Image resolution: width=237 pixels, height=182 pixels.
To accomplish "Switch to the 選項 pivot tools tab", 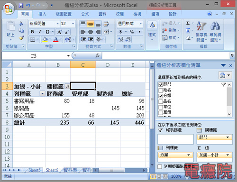I will 155,14.
